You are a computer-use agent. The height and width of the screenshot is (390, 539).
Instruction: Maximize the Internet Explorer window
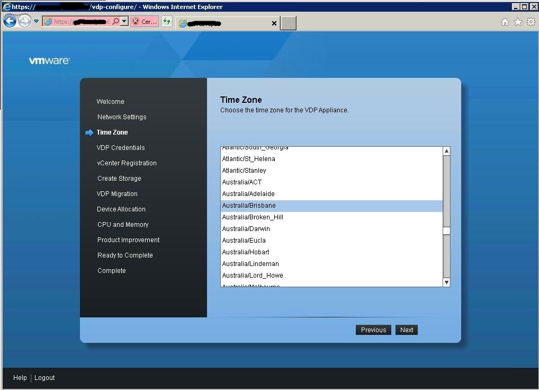pyautogui.click(x=524, y=6)
